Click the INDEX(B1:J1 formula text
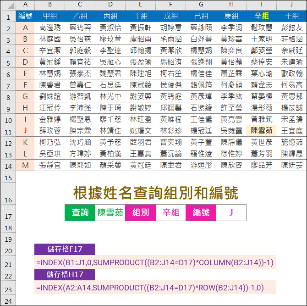Viewport: 307px width, 306px height. click(x=155, y=263)
